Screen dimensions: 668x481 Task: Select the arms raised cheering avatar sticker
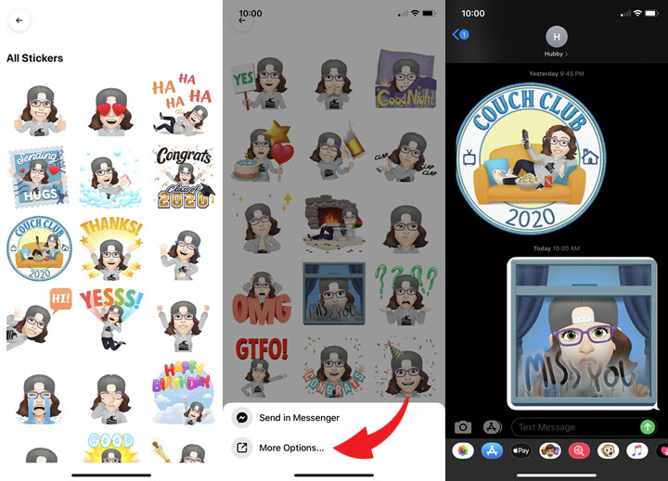183,326
